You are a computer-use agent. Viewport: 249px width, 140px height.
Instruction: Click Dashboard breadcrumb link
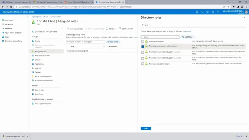36,17
